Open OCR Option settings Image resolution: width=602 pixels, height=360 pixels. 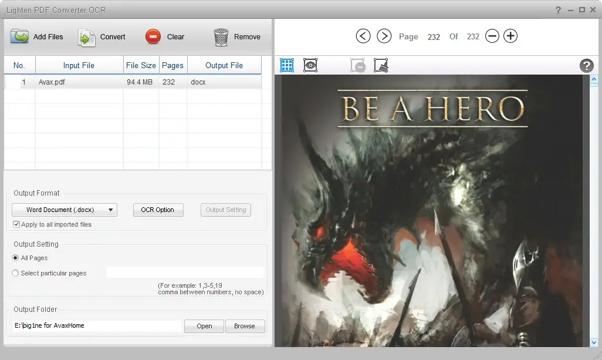pos(158,210)
